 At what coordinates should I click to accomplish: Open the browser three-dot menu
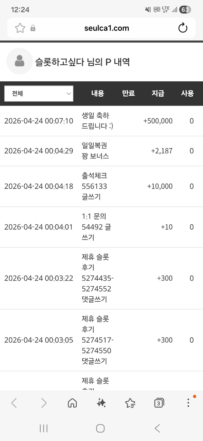(x=188, y=403)
